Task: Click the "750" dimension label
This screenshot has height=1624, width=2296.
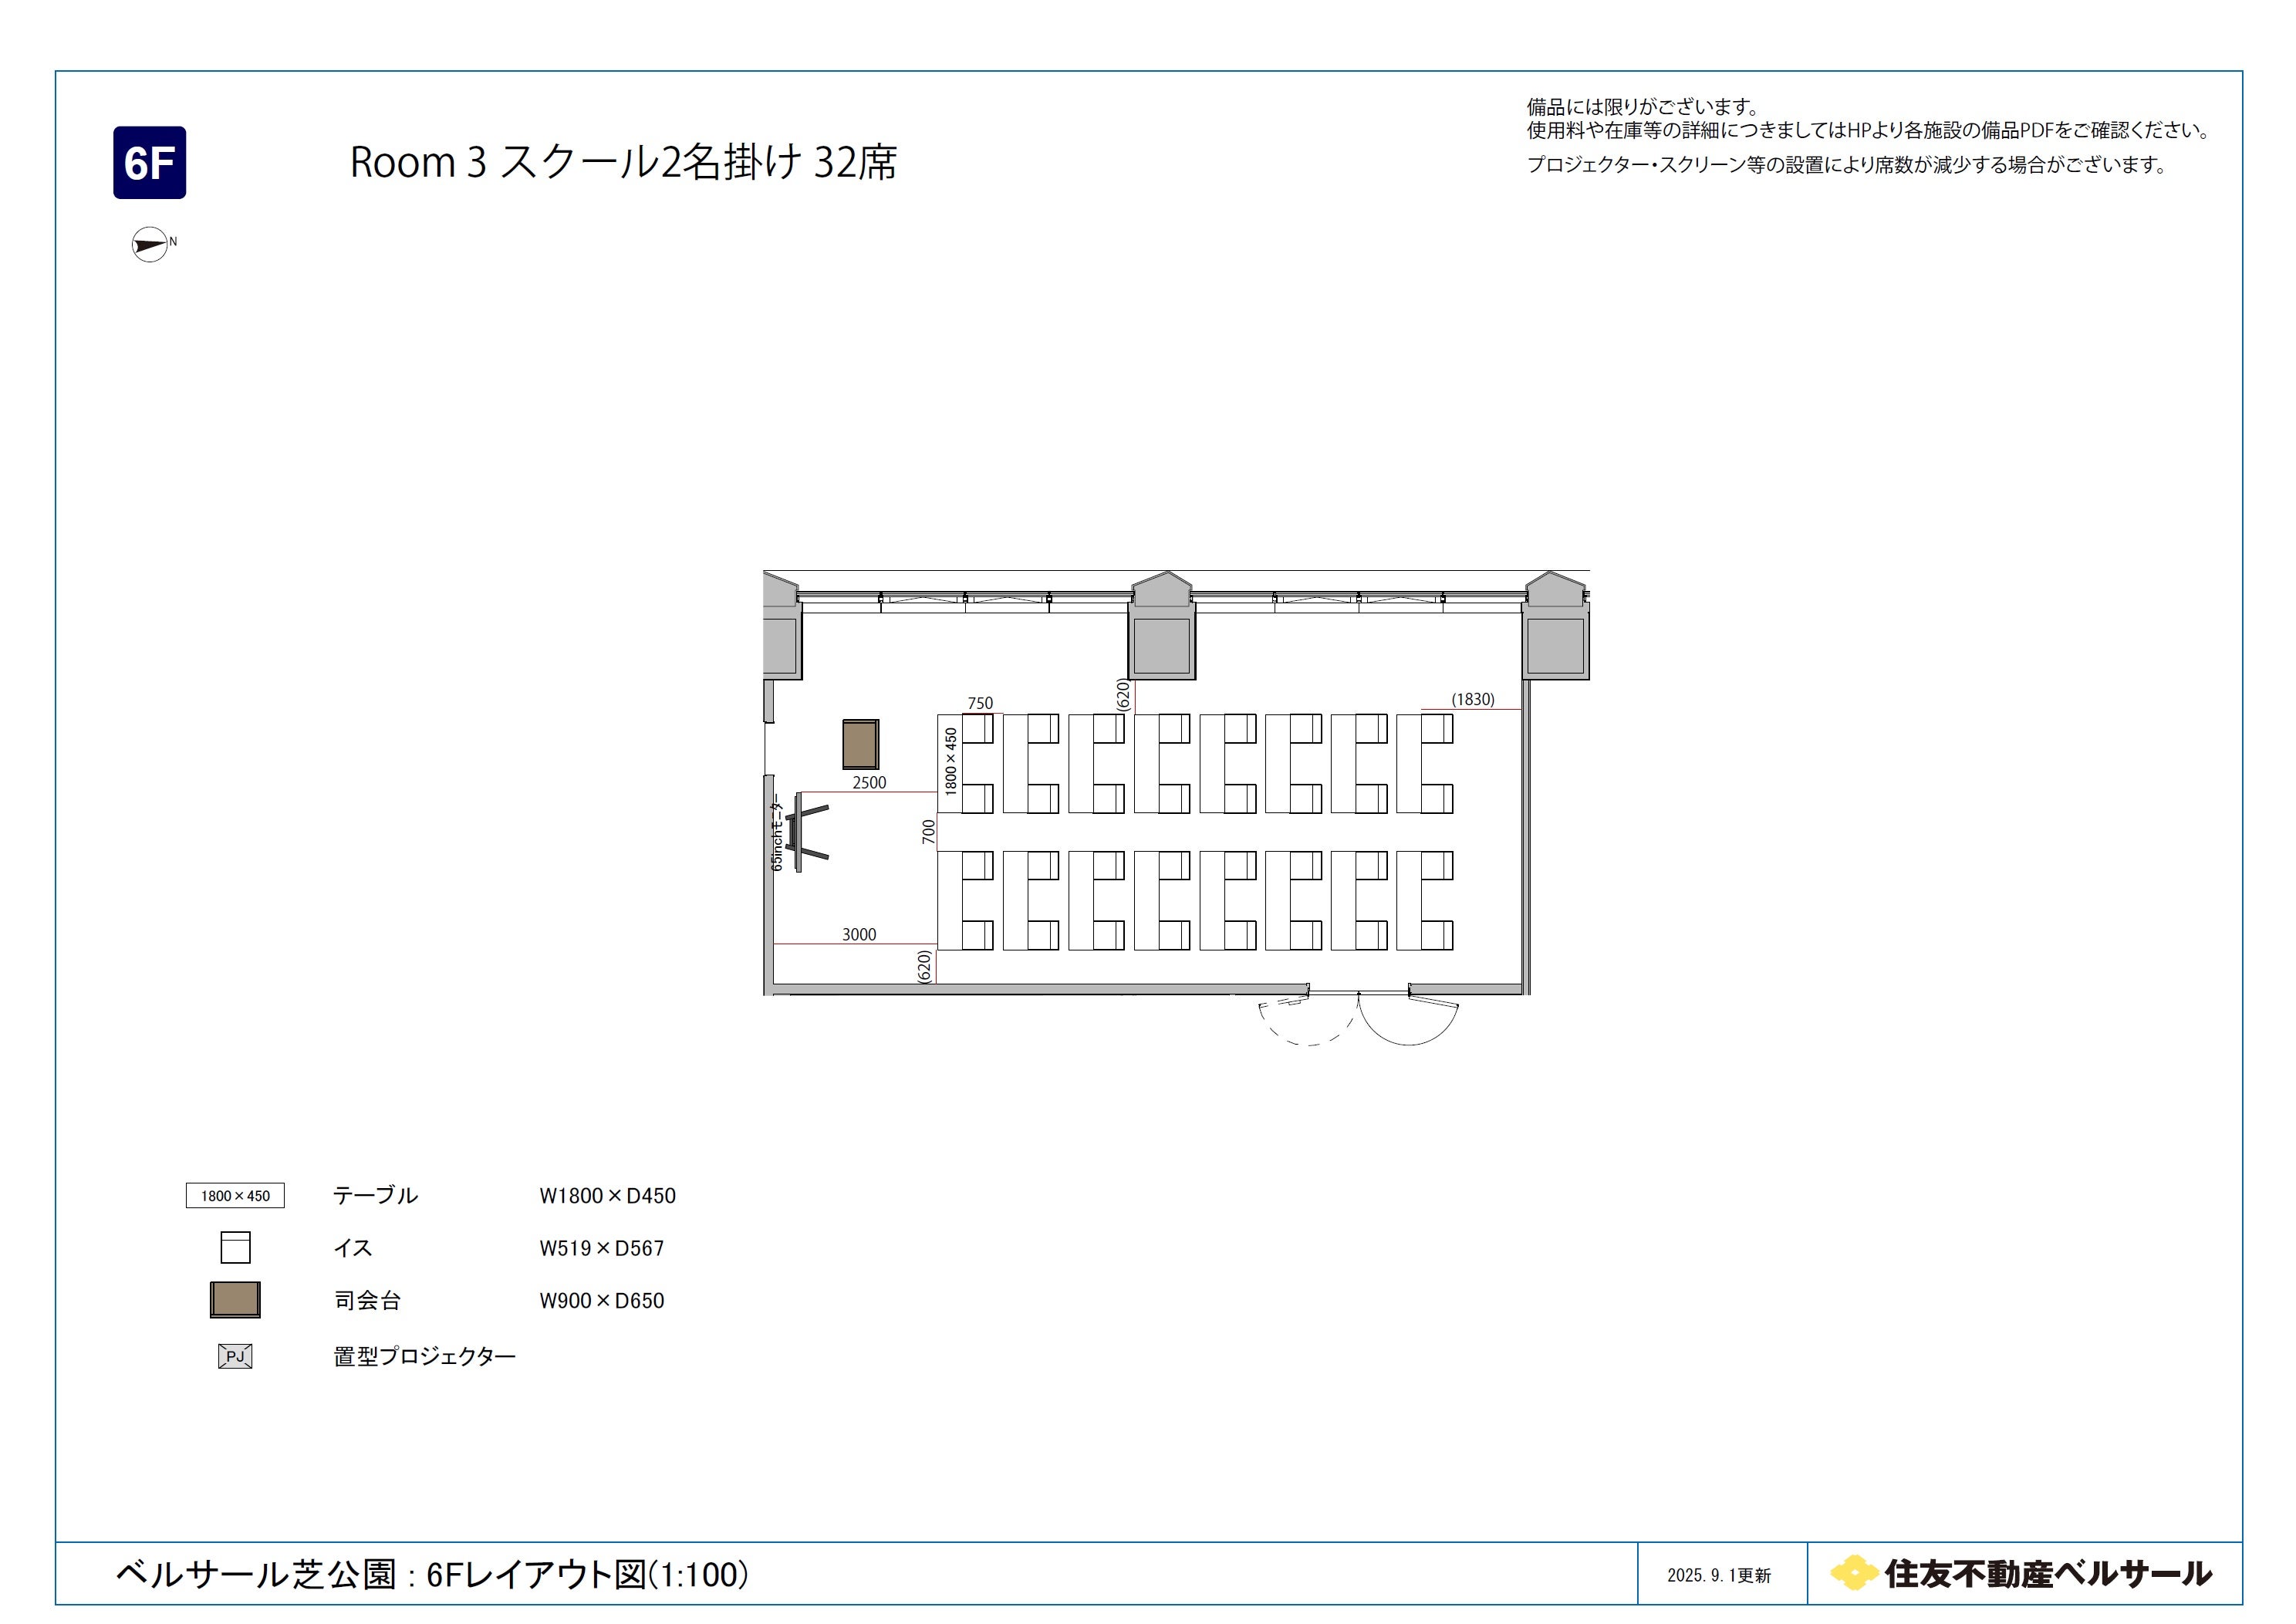Action: coord(980,703)
